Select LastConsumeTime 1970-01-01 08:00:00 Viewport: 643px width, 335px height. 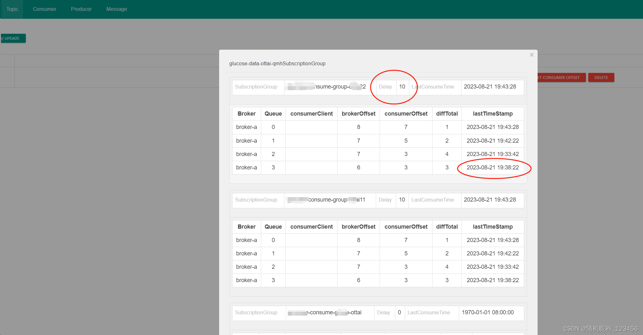tap(488, 312)
